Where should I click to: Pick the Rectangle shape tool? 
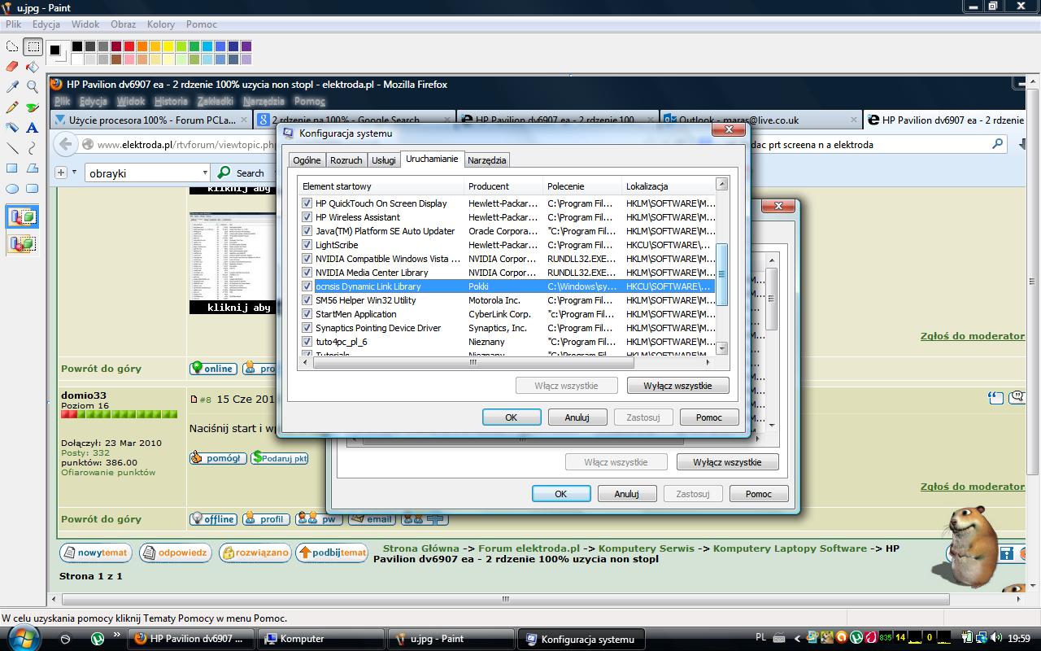coord(12,168)
